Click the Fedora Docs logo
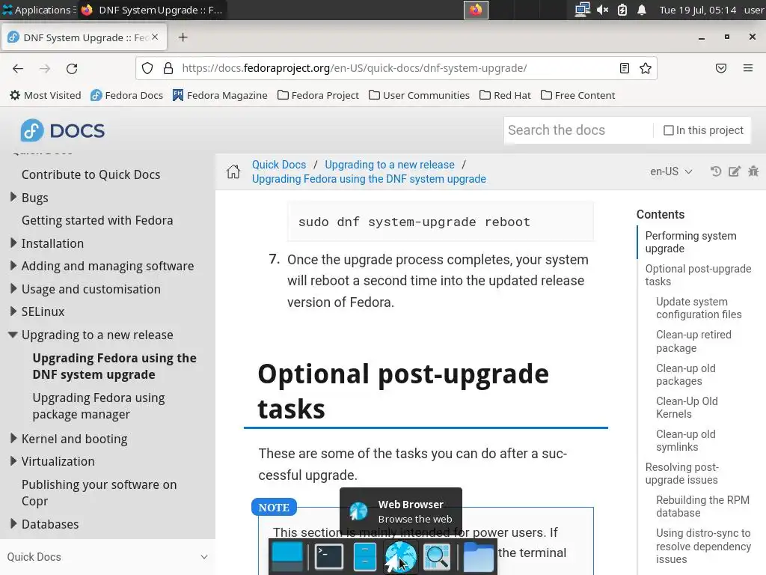The image size is (766, 575). click(63, 130)
